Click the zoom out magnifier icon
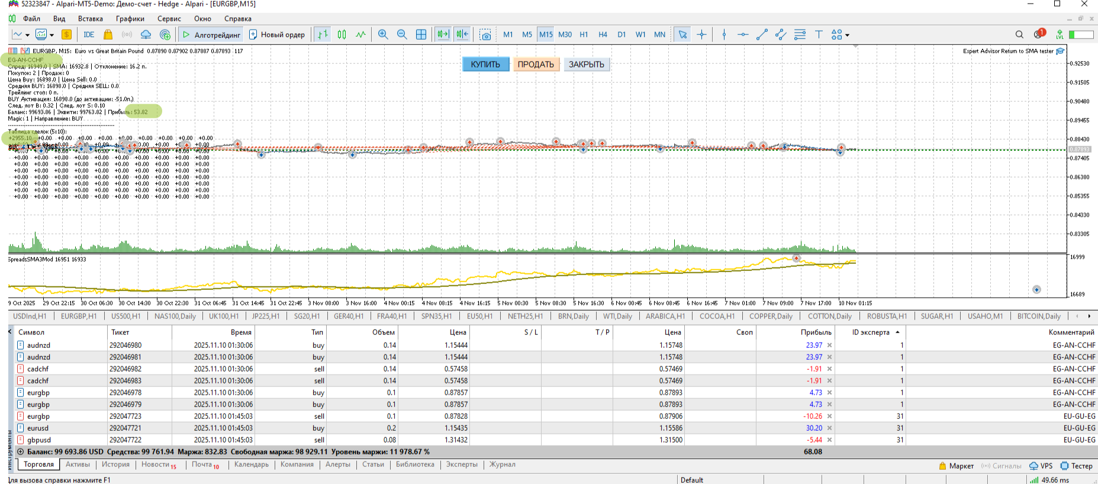 pos(402,34)
